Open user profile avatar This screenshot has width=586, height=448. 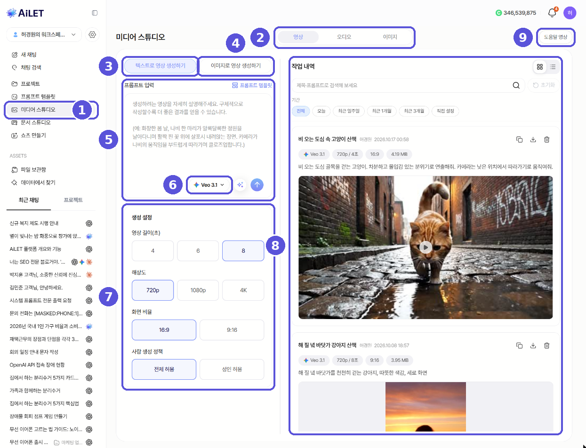pyautogui.click(x=570, y=13)
